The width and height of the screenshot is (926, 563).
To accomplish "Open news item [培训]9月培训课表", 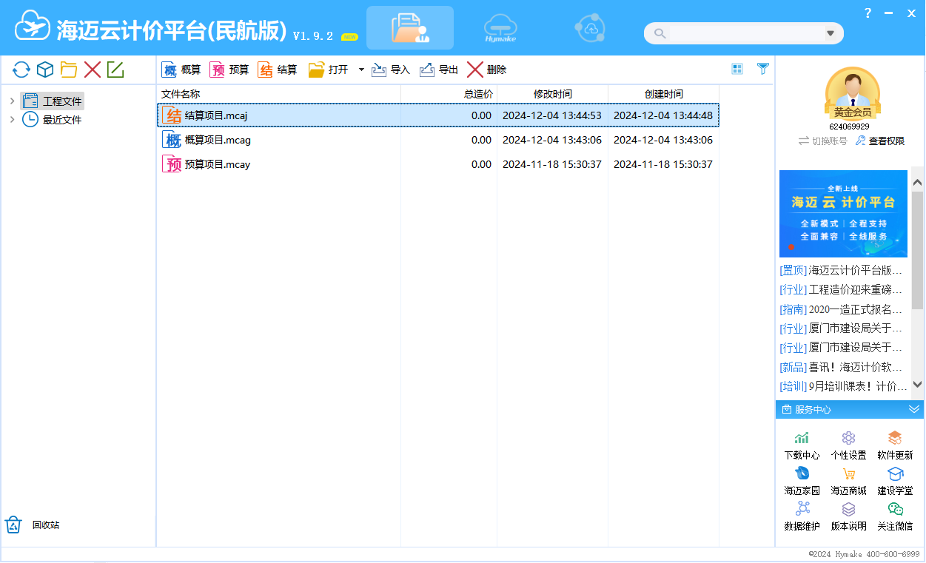I will (x=843, y=386).
